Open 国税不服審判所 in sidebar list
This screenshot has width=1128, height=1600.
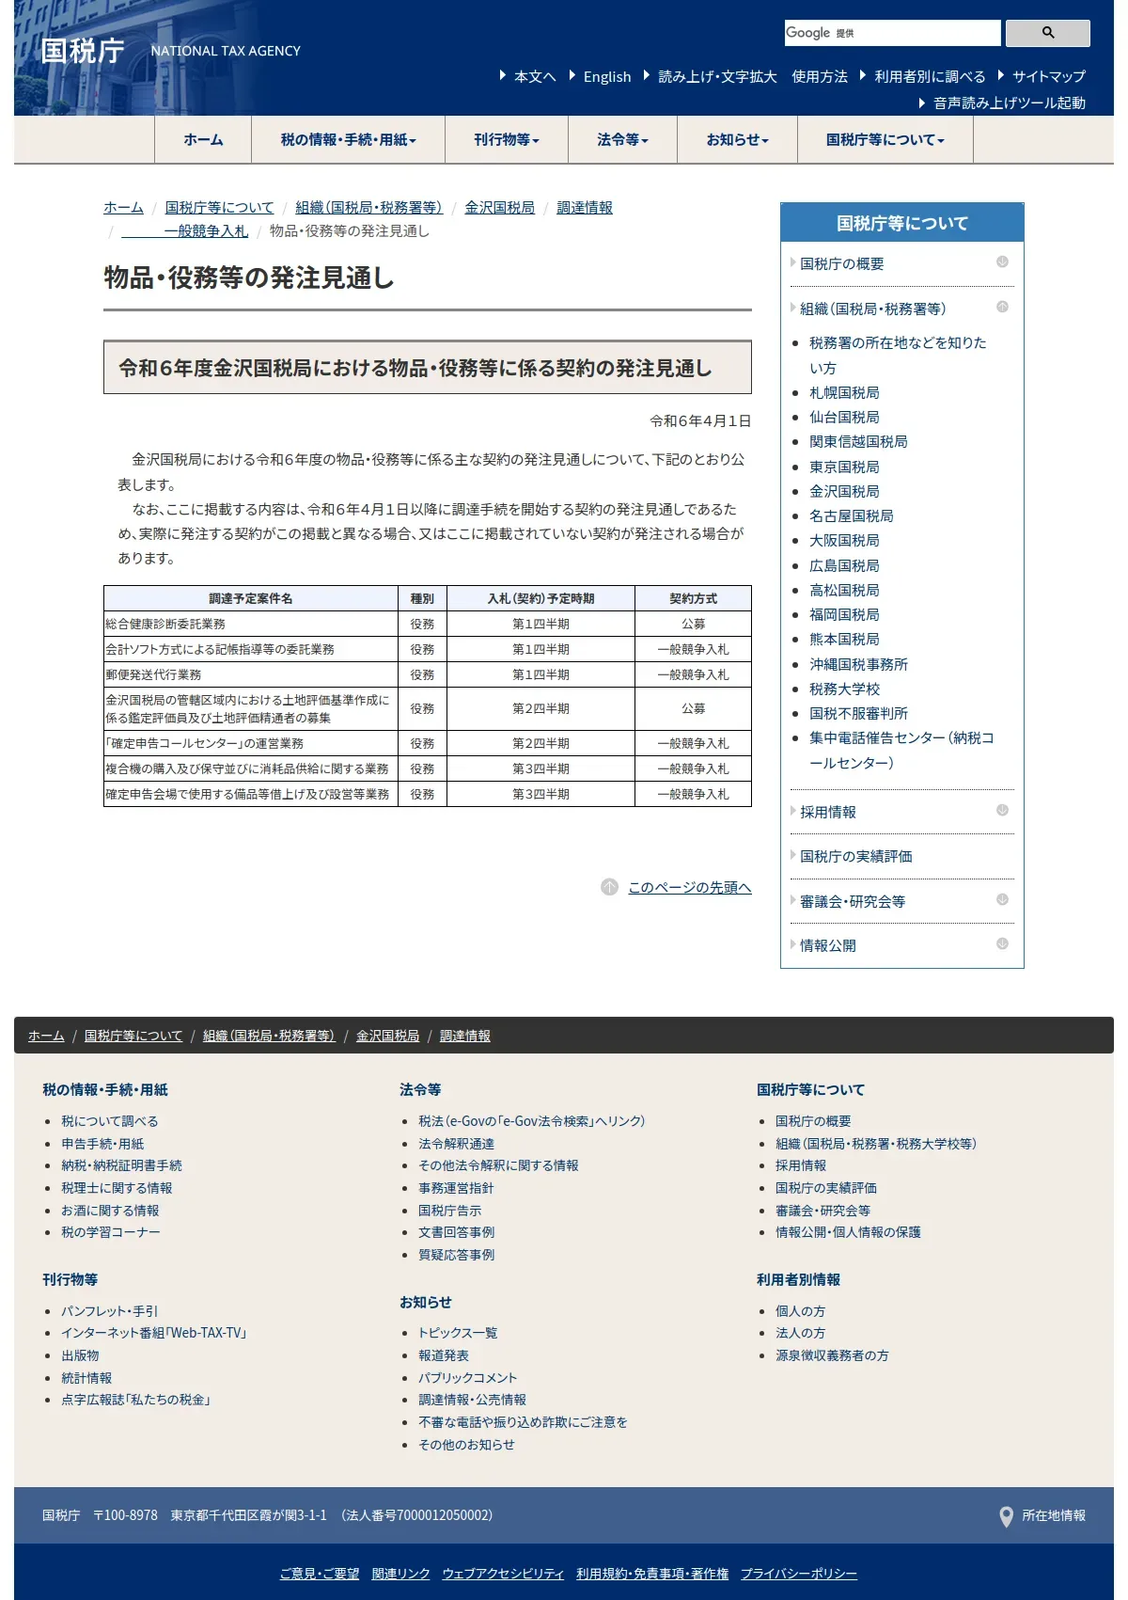(858, 713)
